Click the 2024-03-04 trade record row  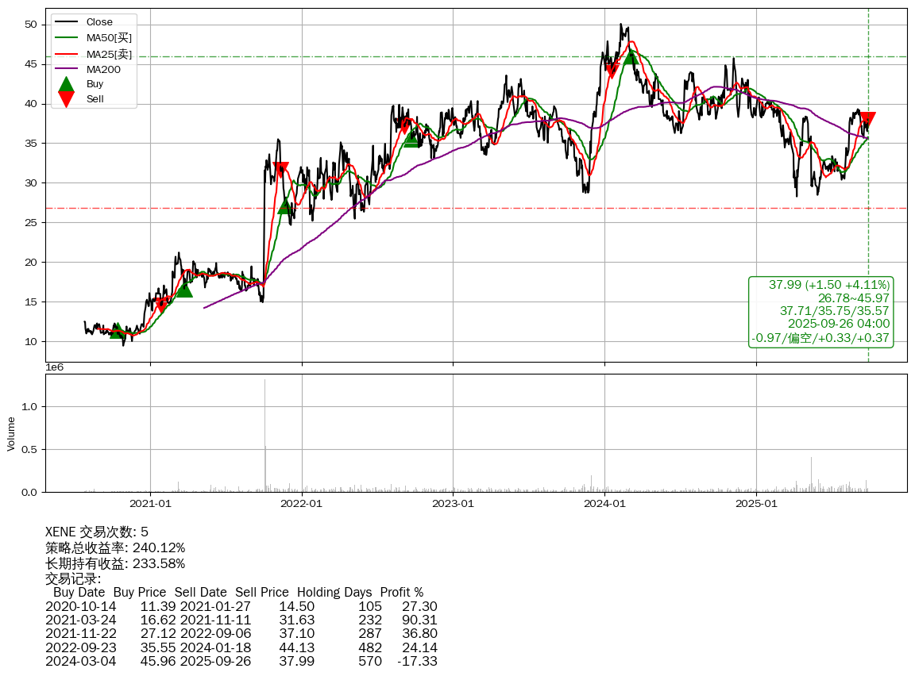click(x=241, y=661)
